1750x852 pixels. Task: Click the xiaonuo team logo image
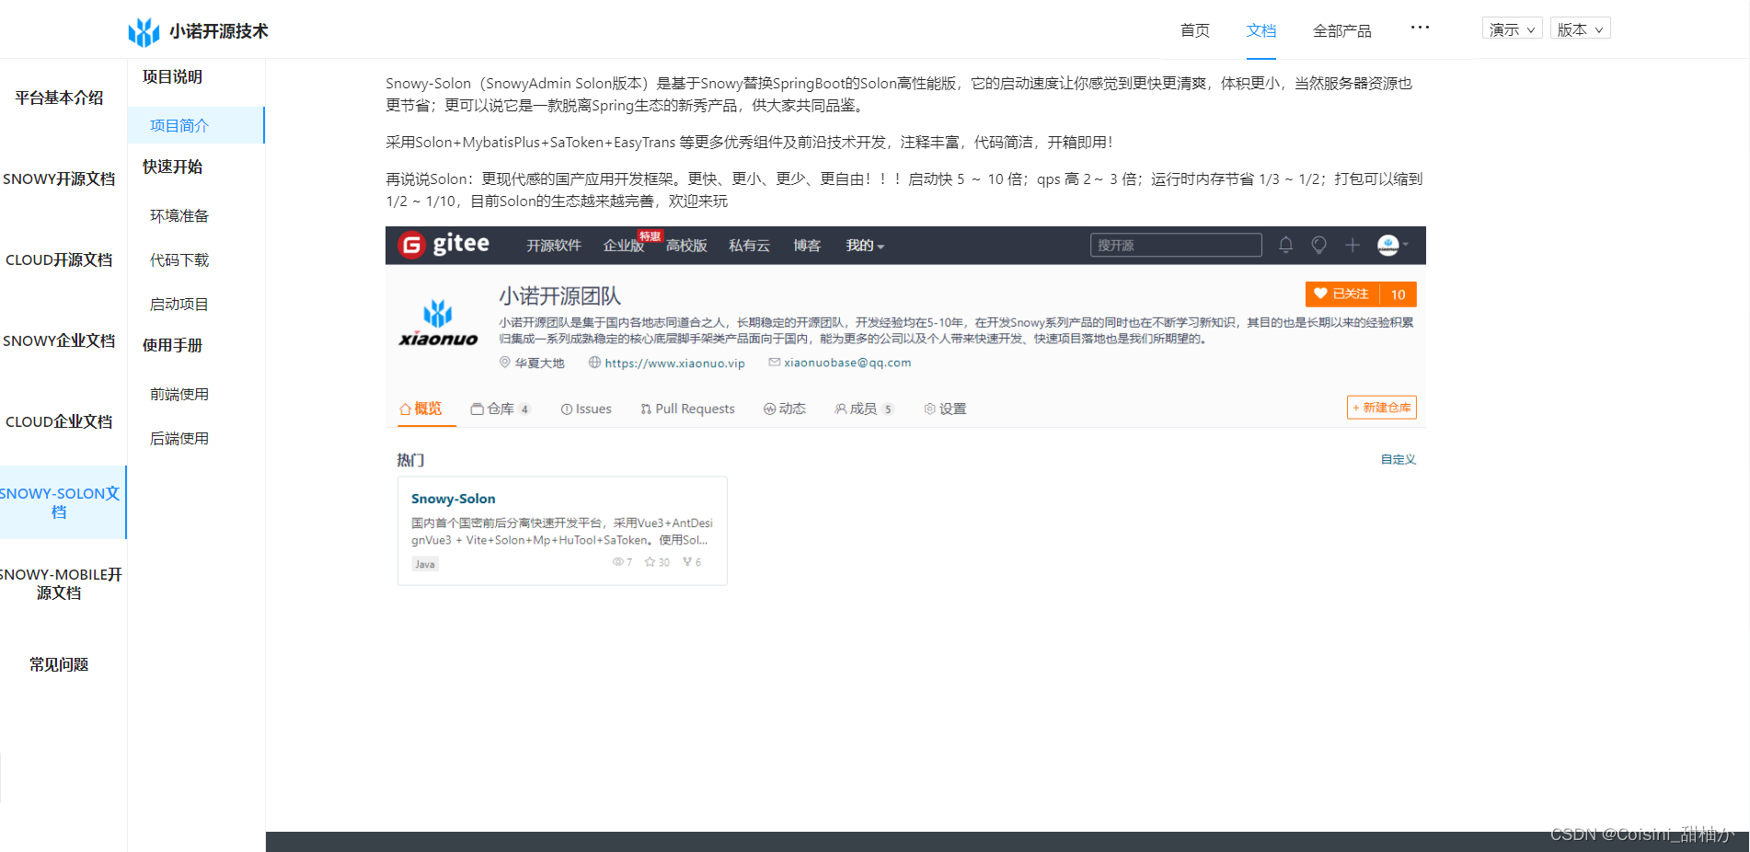pos(438,322)
